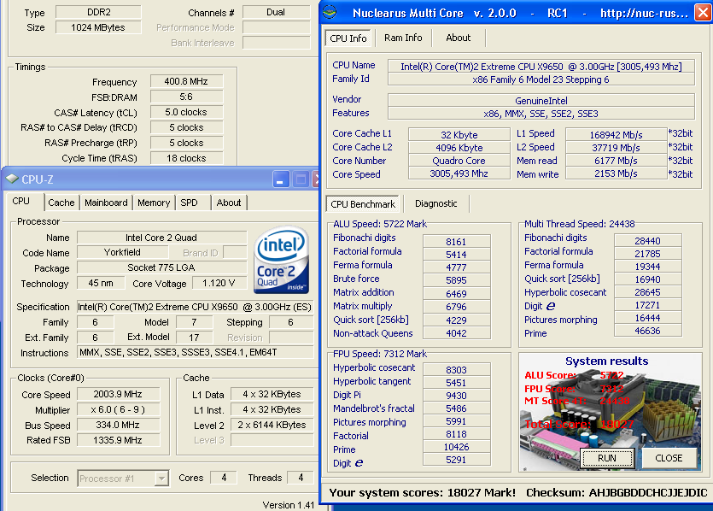Click the Quadro Core value
713x511 pixels.
[x=459, y=161]
